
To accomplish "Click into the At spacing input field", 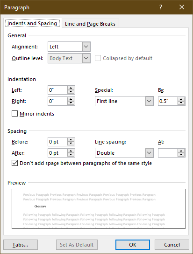I will [168, 153].
